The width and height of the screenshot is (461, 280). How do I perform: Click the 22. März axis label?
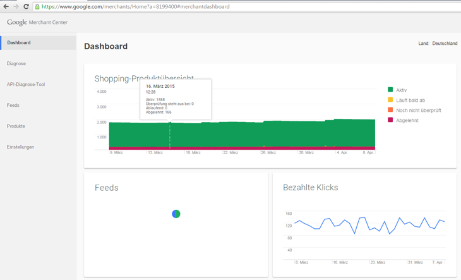(230, 153)
